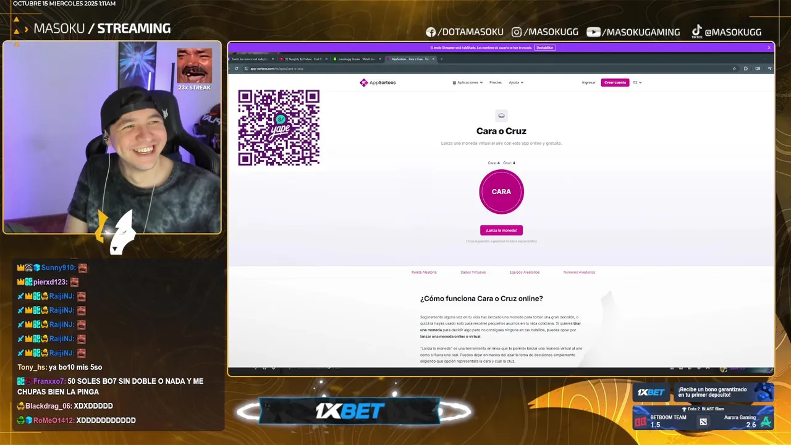This screenshot has height=445, width=791.
Task: Click the MASOKU / STREAMING title
Action: pos(102,28)
